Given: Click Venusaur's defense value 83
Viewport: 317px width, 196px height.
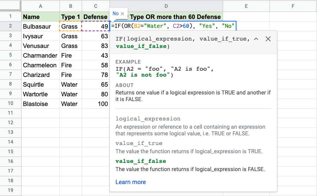Looking at the screenshot, I should pos(96,46).
